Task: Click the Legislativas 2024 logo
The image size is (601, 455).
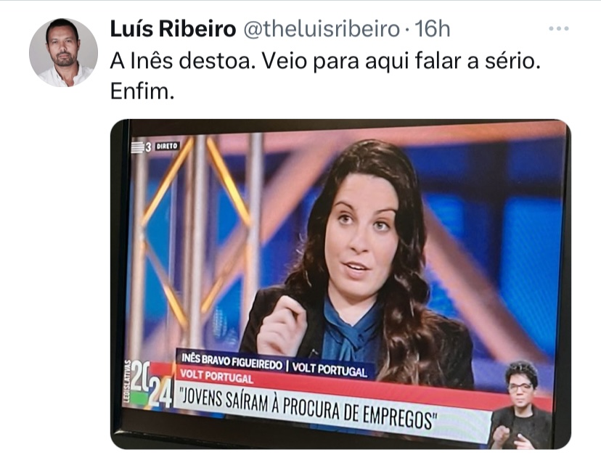Action: point(148,385)
